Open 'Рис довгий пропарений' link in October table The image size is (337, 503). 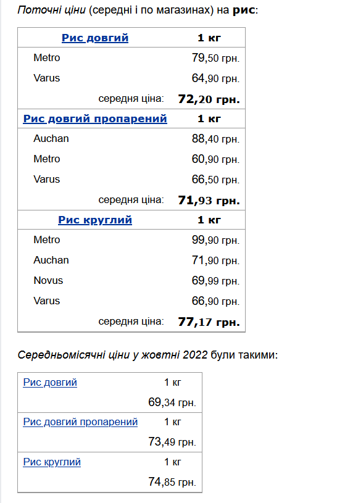80,422
